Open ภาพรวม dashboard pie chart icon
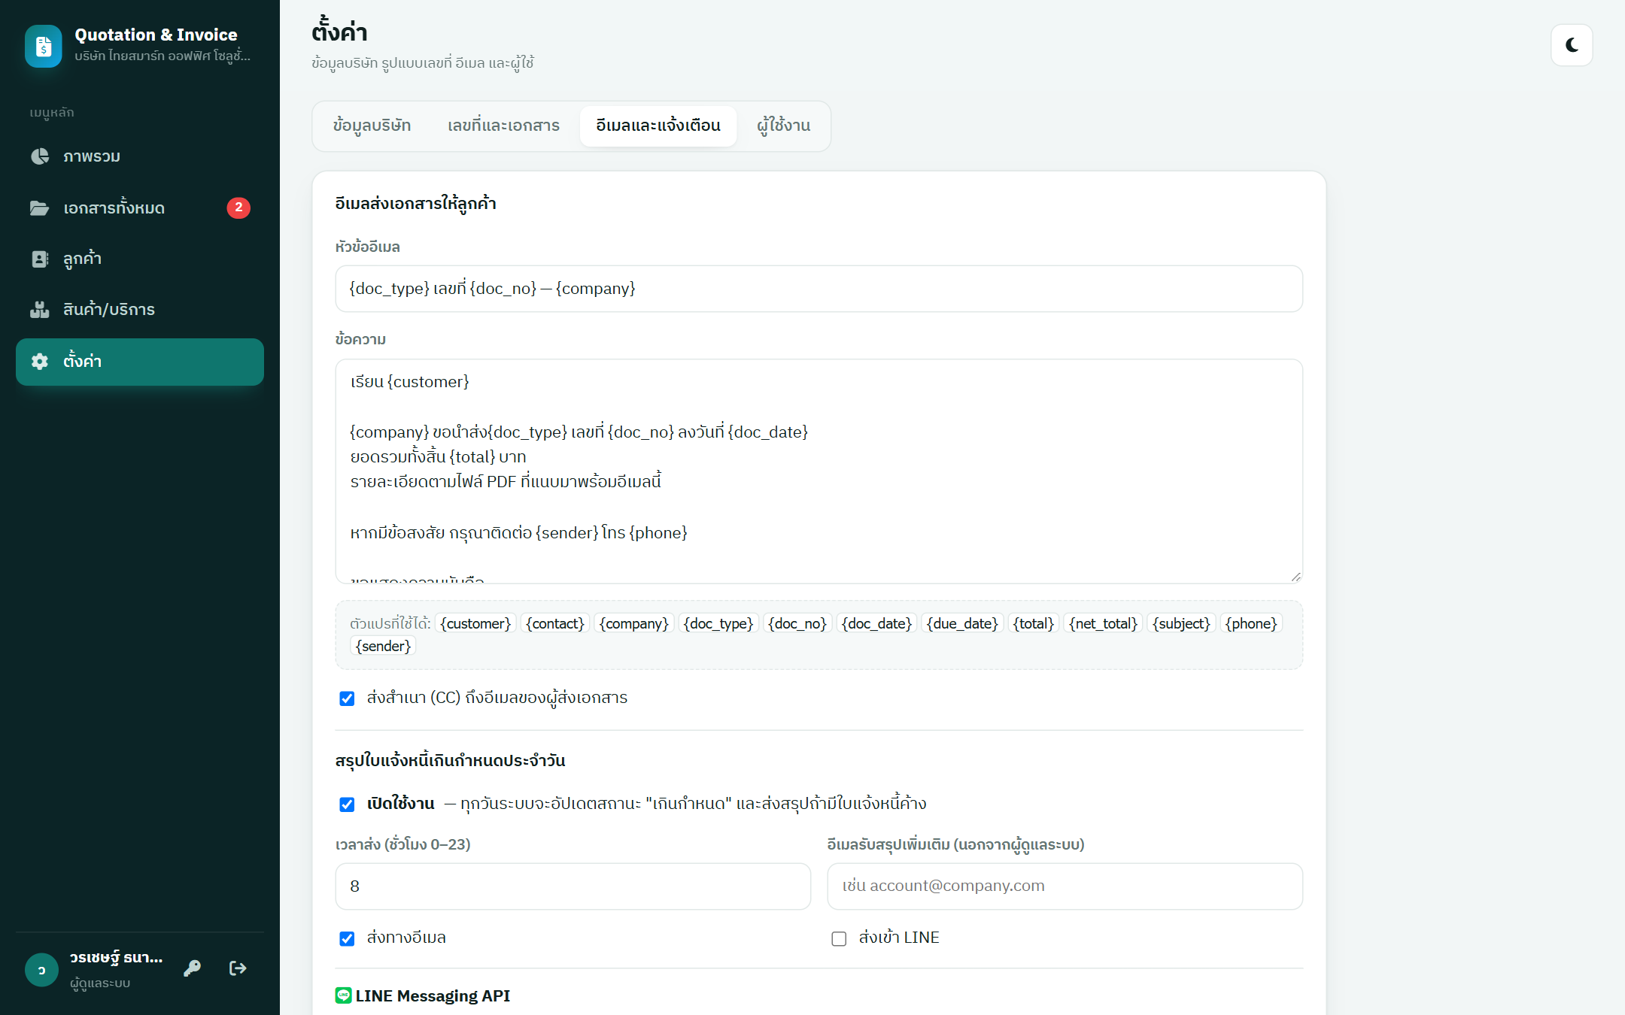 pos(40,156)
